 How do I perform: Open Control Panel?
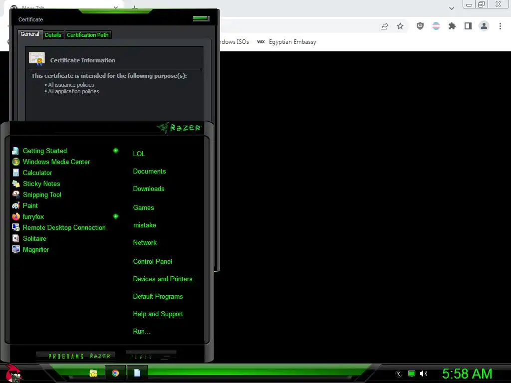tap(152, 261)
